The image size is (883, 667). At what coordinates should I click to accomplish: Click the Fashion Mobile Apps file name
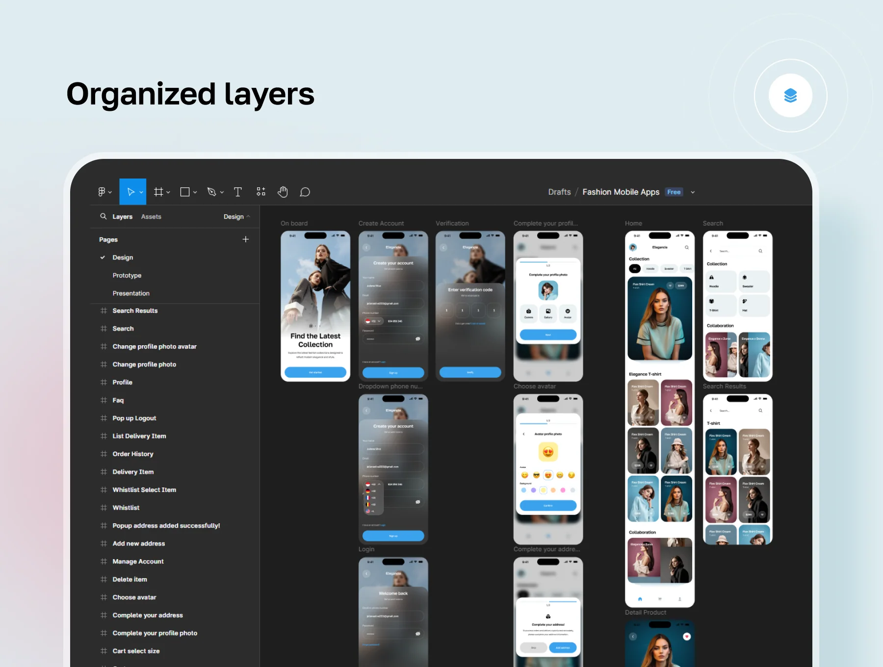tap(621, 192)
